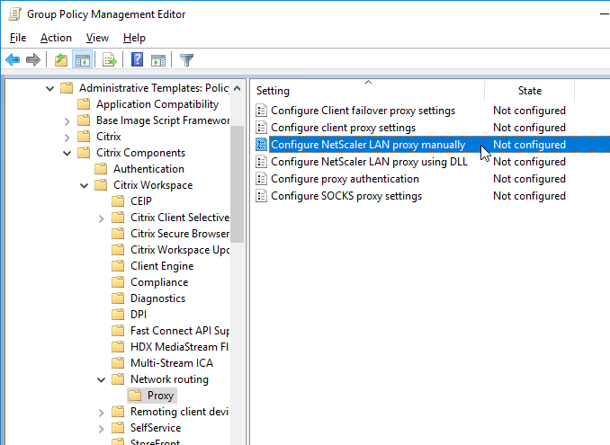Image resolution: width=610 pixels, height=445 pixels.
Task: Click the tree pane vertical scrollbar thumb
Action: click(x=237, y=183)
